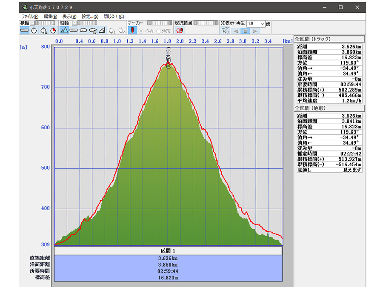Screen dimensions: 383x287
Task: Open the 編集(E) menu
Action: pyautogui.click(x=50, y=17)
